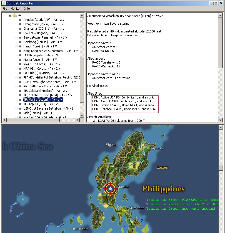Collapse the Air folder node
The width and height of the screenshot is (225, 233).
tap(10, 15)
